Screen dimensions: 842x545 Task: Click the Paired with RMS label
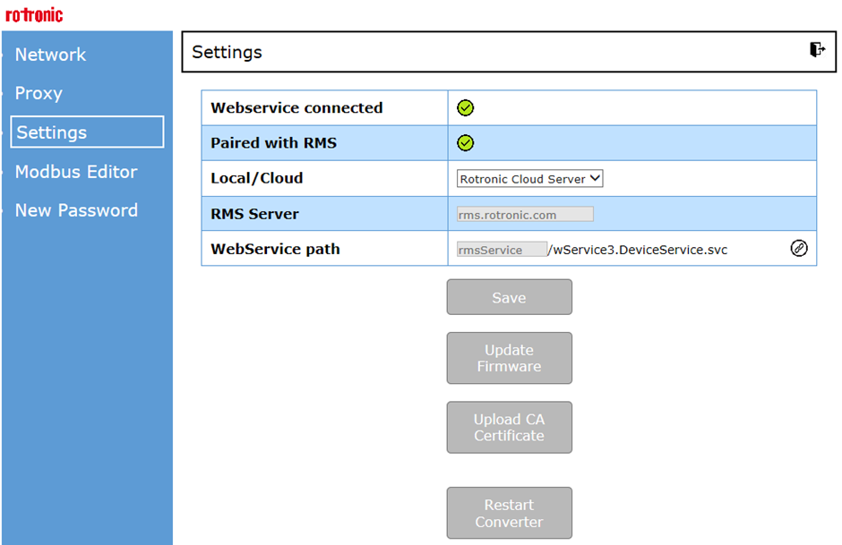pos(274,143)
